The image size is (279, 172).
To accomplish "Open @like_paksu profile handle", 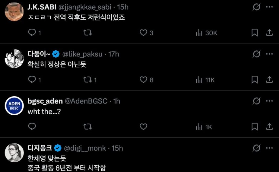I will (83, 54).
